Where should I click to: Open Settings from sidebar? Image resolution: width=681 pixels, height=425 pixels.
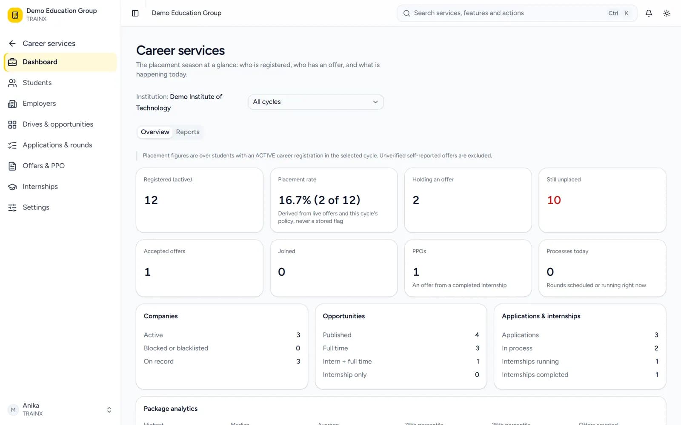(60, 207)
